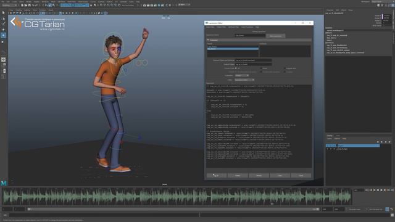Click on the audio waveform timeline
Screen dimensions: 395x222
(177, 196)
